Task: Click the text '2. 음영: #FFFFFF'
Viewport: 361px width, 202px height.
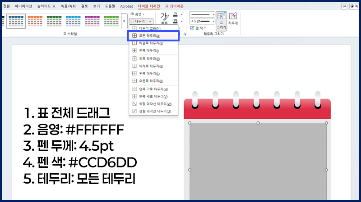Action: (74, 130)
